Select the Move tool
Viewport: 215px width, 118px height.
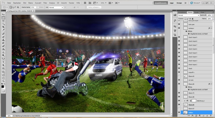[3, 14]
